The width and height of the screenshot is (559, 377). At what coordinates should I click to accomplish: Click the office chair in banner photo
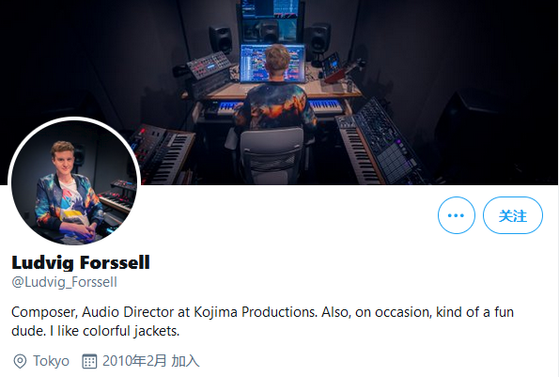pyautogui.click(x=272, y=155)
